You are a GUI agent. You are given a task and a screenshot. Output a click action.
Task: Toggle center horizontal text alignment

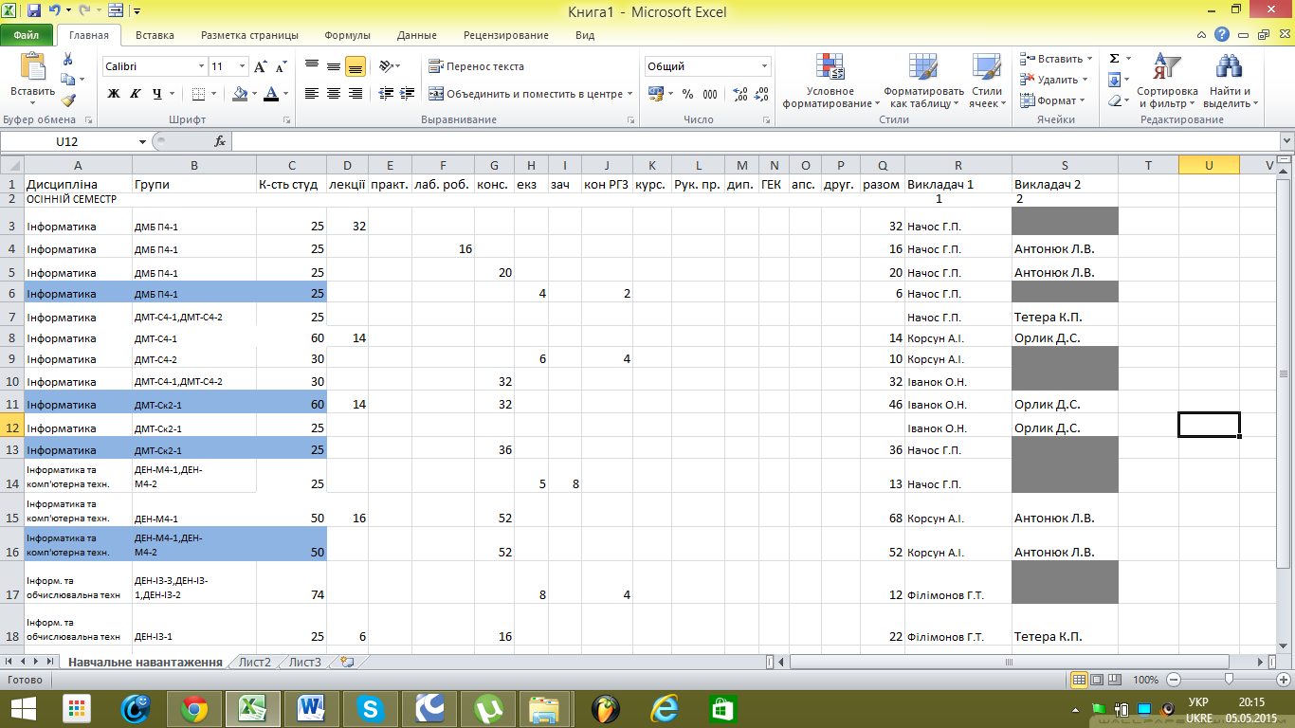coord(334,94)
